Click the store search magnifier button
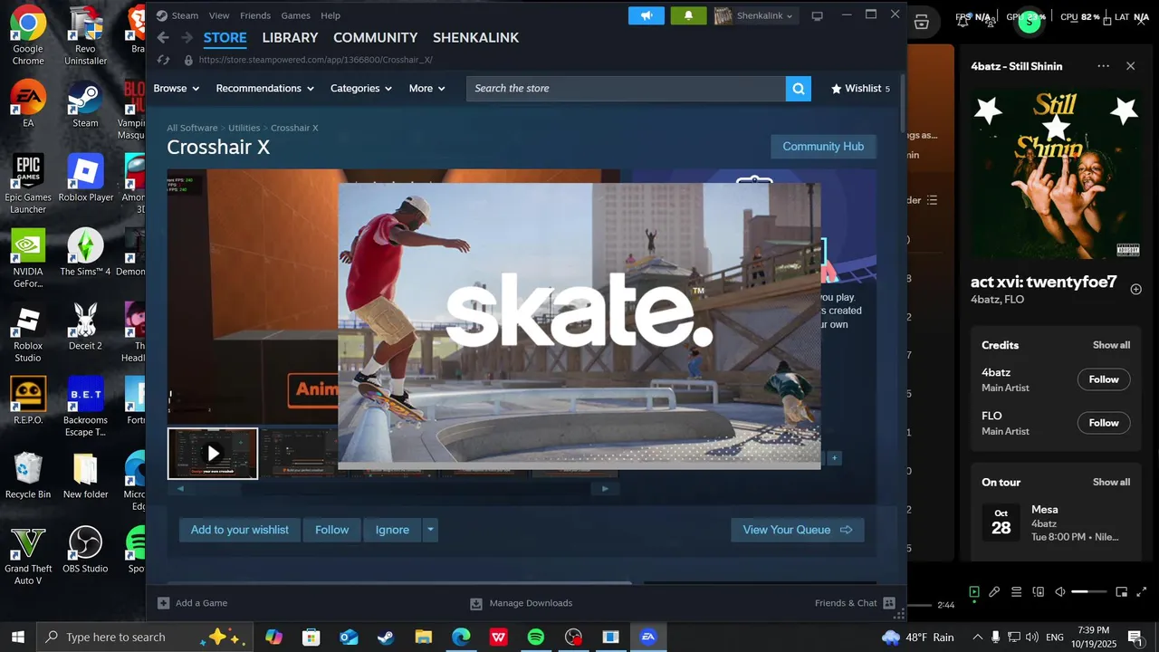The width and height of the screenshot is (1159, 652). (799, 88)
